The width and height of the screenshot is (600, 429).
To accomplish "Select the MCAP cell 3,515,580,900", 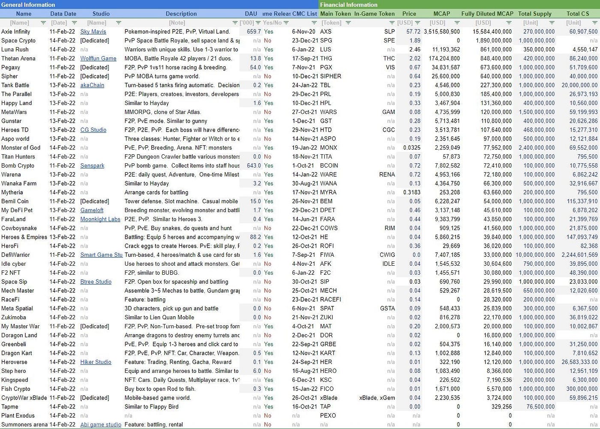I will (442, 32).
